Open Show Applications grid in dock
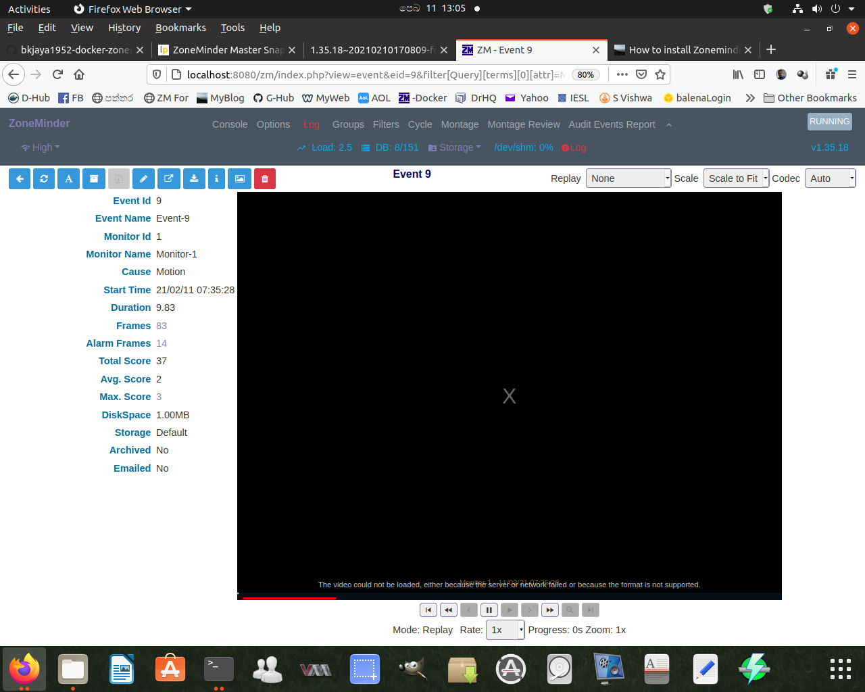865x692 pixels. click(x=841, y=669)
